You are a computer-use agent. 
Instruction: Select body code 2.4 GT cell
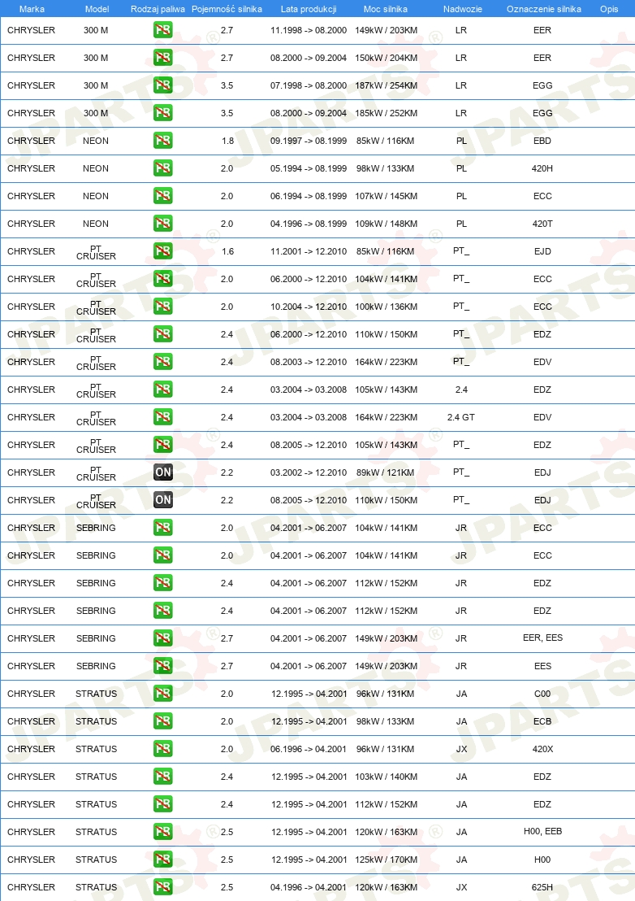(461, 417)
